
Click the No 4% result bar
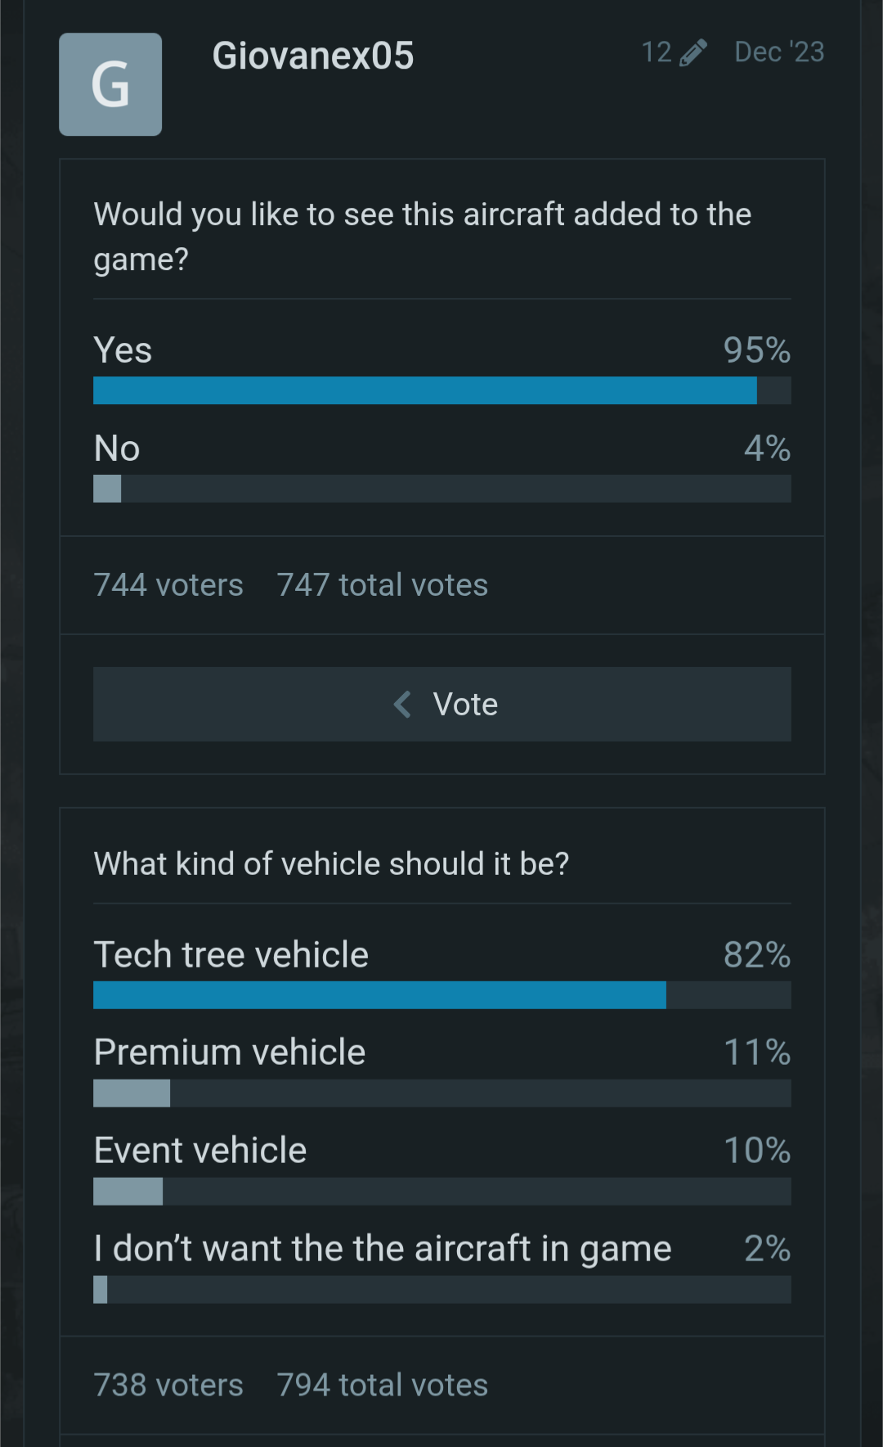(441, 489)
